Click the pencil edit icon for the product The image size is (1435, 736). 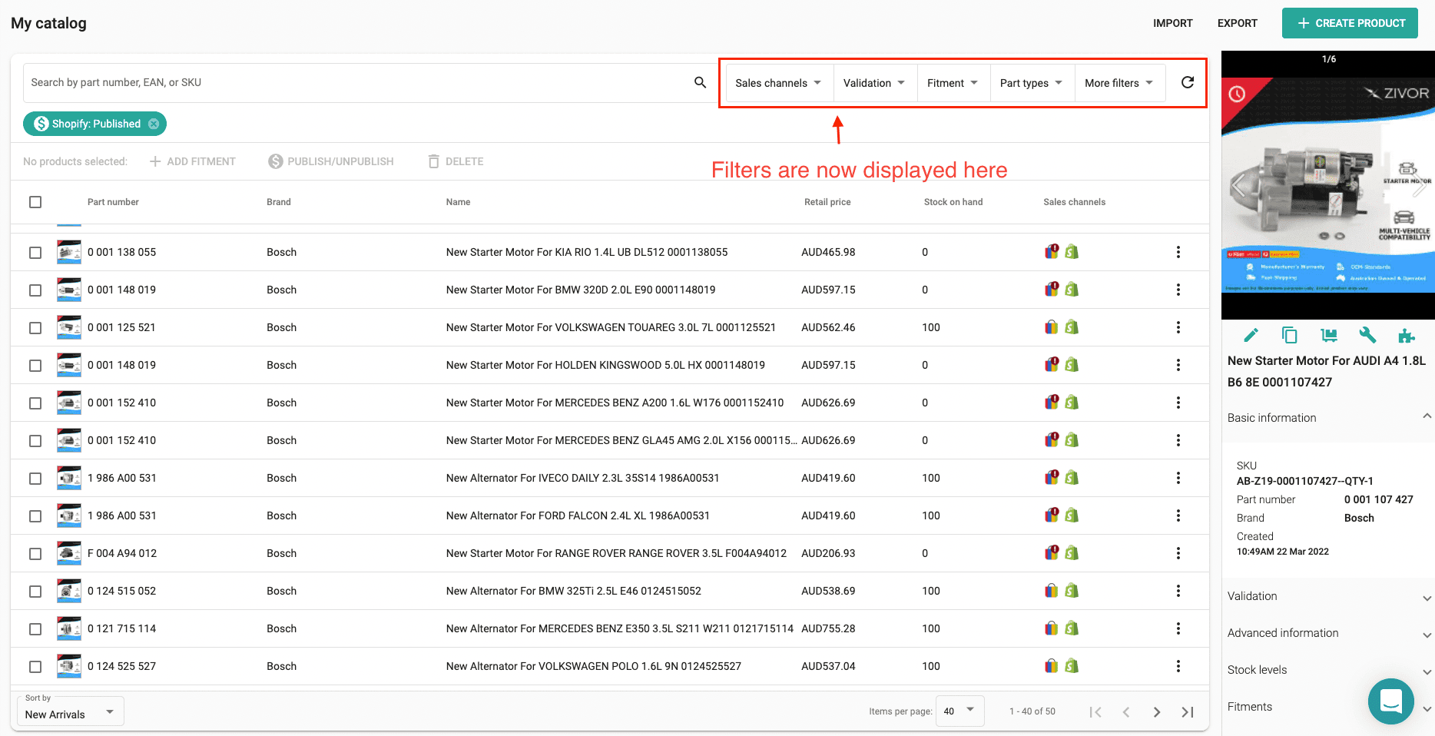click(x=1251, y=335)
